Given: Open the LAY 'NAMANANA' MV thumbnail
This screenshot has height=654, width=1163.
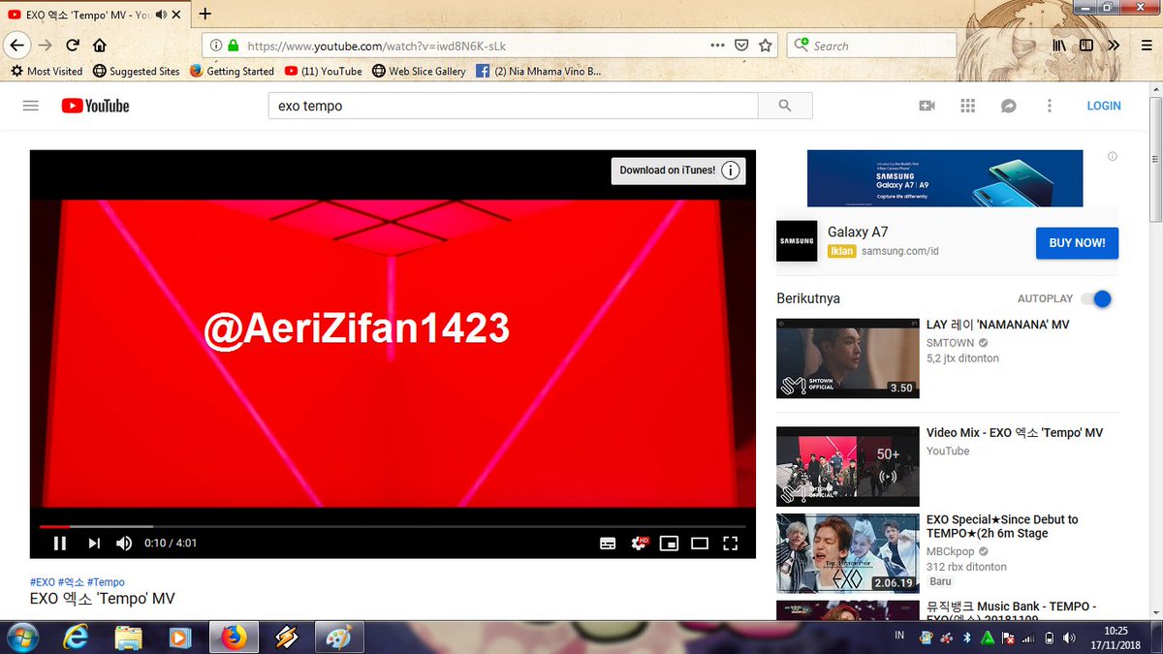Looking at the screenshot, I should pos(848,358).
